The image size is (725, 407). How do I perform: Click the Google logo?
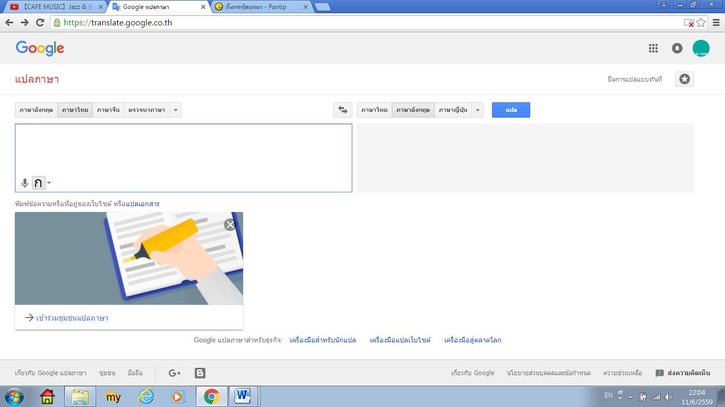tap(40, 48)
